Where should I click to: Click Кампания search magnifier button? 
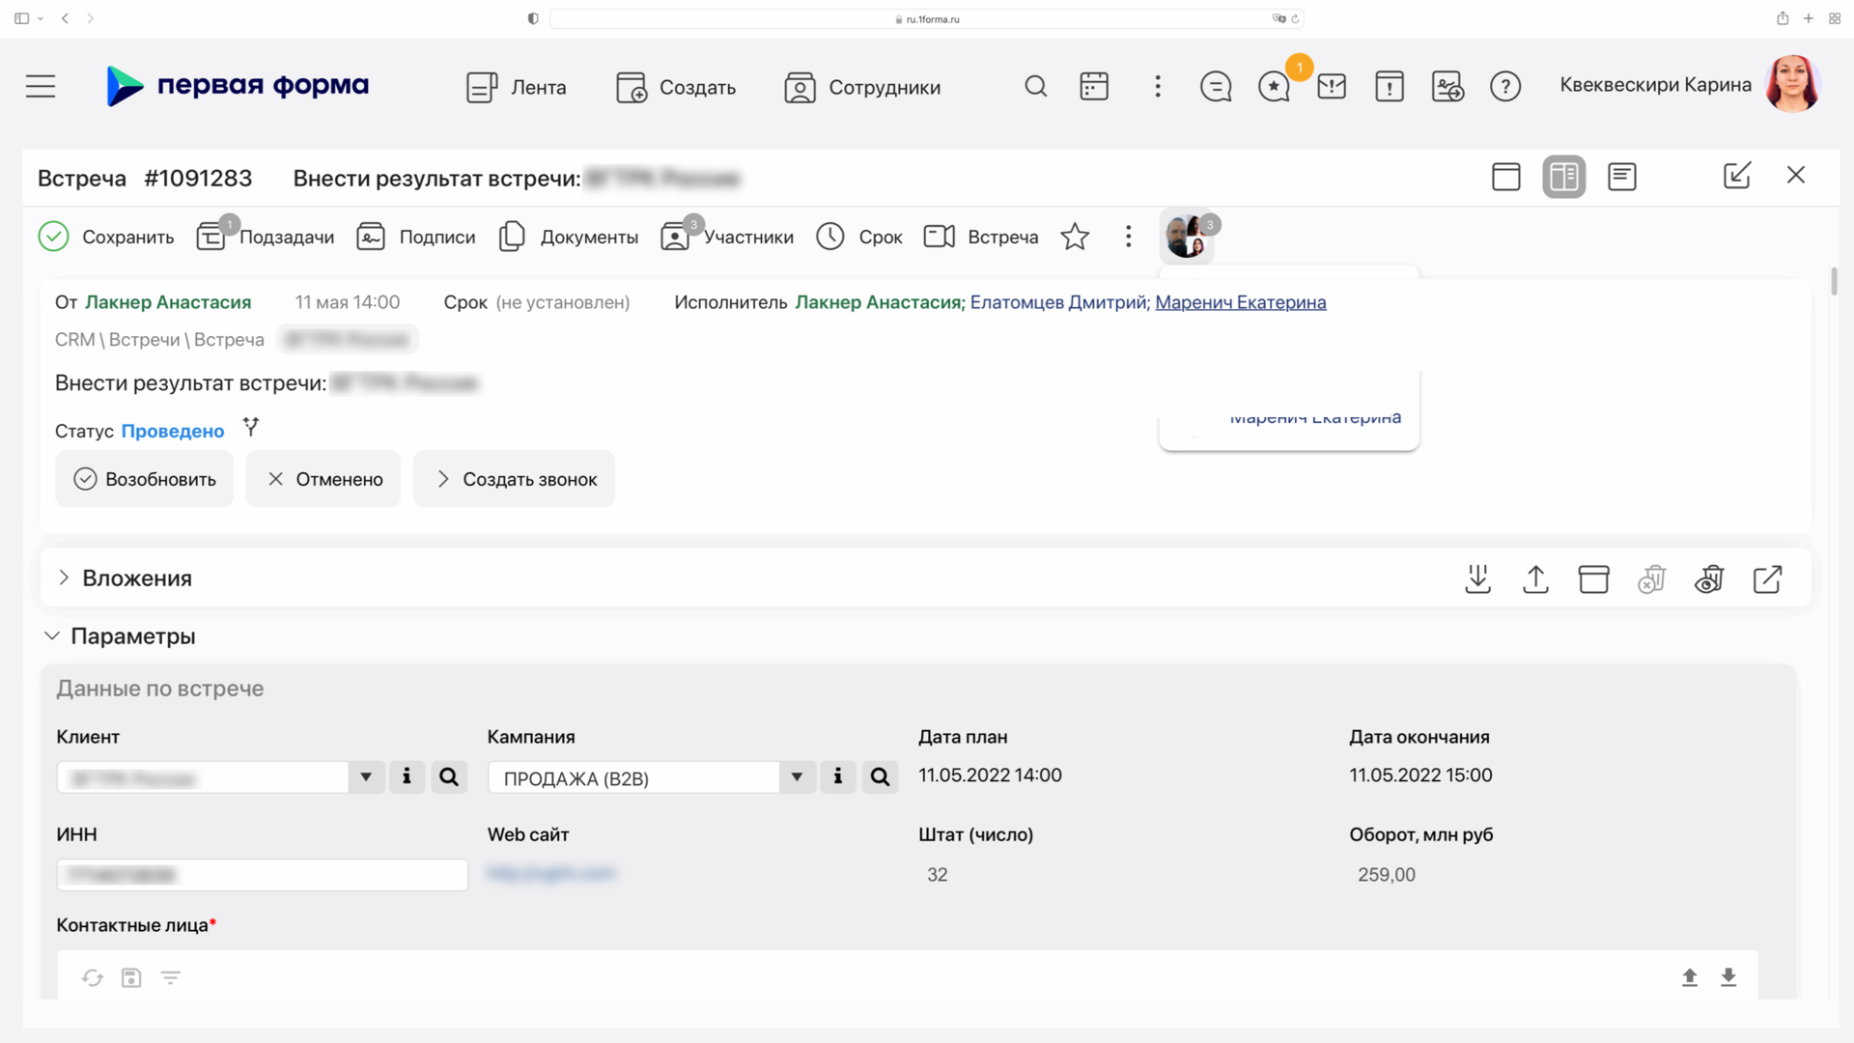pyautogui.click(x=880, y=777)
